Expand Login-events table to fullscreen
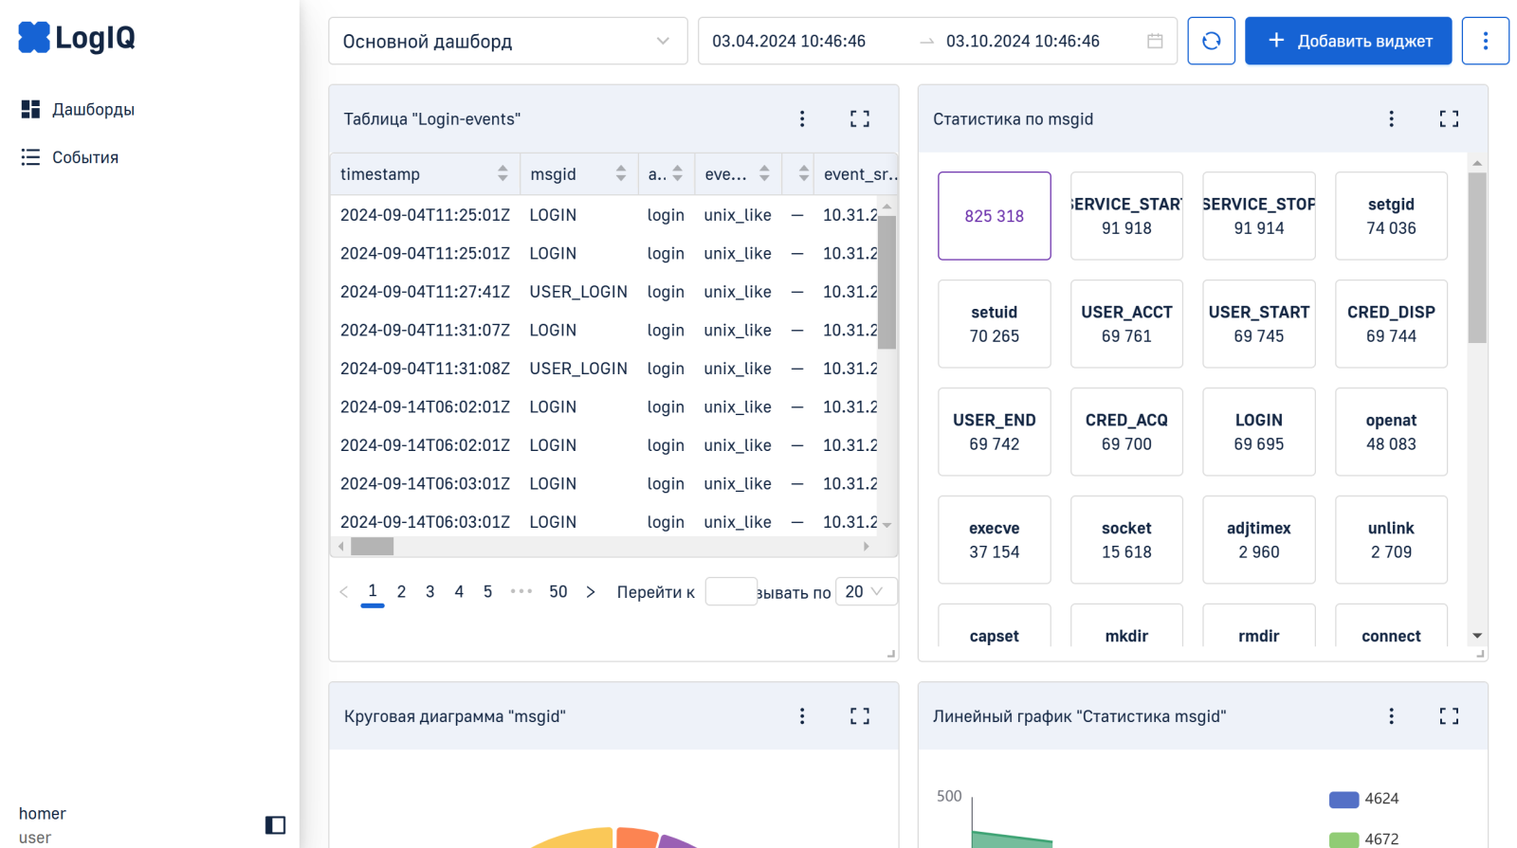This screenshot has height=848, width=1517. coord(859,118)
